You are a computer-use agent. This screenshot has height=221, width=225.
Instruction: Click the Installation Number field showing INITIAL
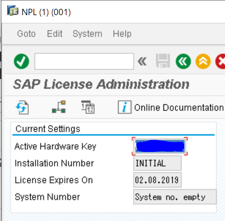(x=157, y=163)
